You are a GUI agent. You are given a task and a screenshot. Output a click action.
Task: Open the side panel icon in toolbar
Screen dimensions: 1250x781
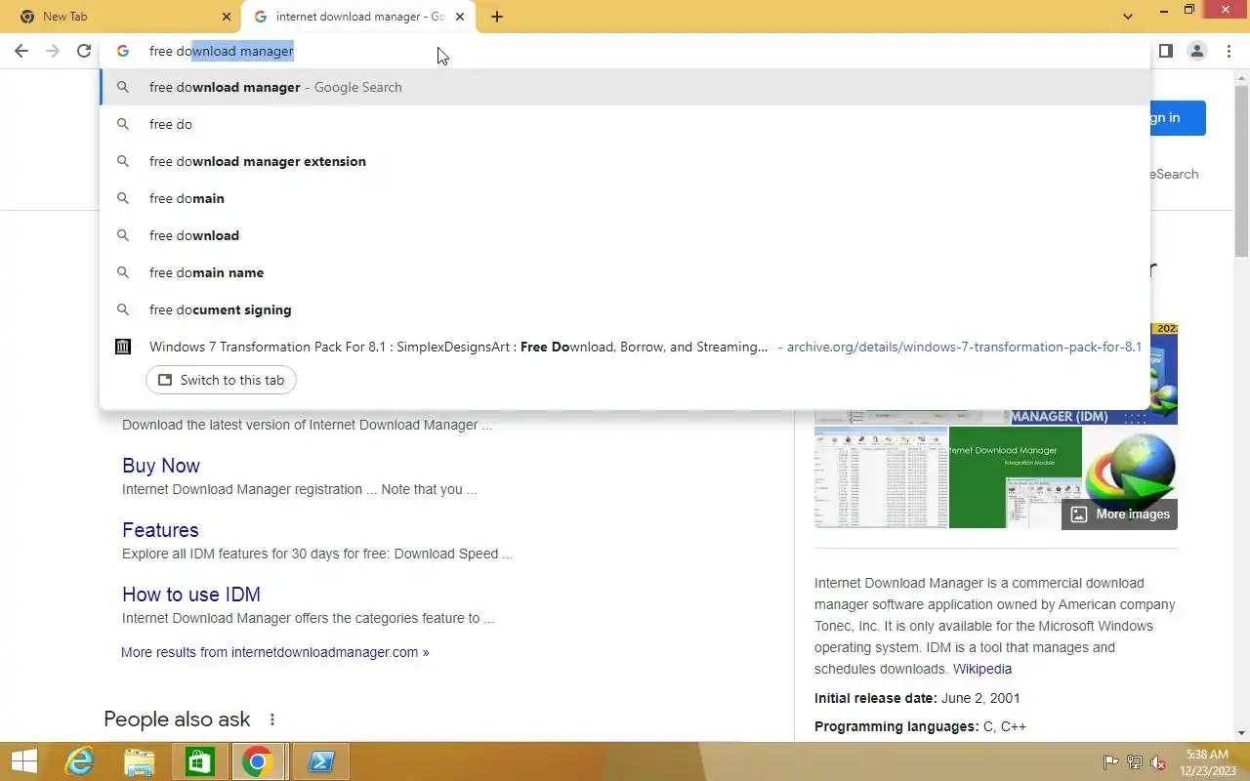1165,51
